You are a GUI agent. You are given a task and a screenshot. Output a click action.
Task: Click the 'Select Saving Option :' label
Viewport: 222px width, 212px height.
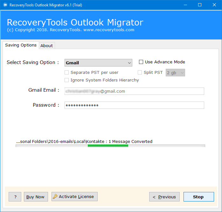tap(33, 62)
